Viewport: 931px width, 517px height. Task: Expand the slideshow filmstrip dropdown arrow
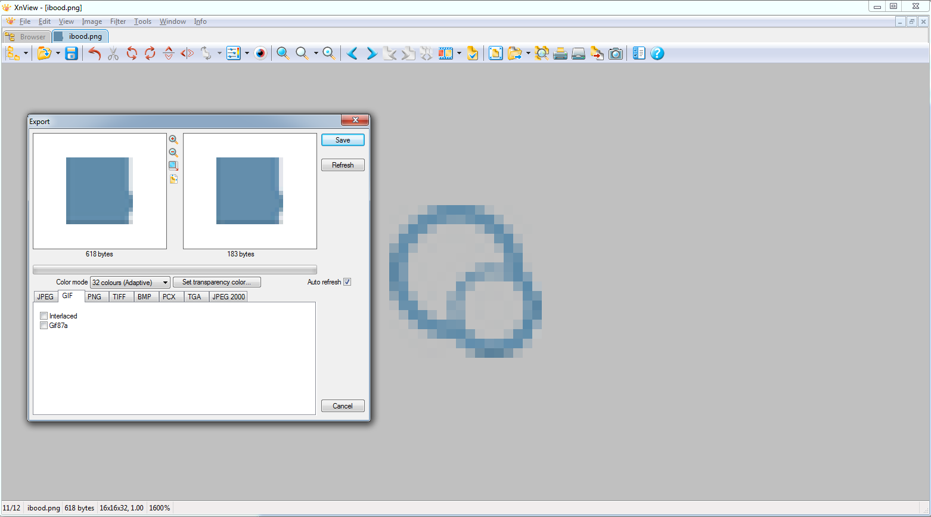(x=459, y=54)
